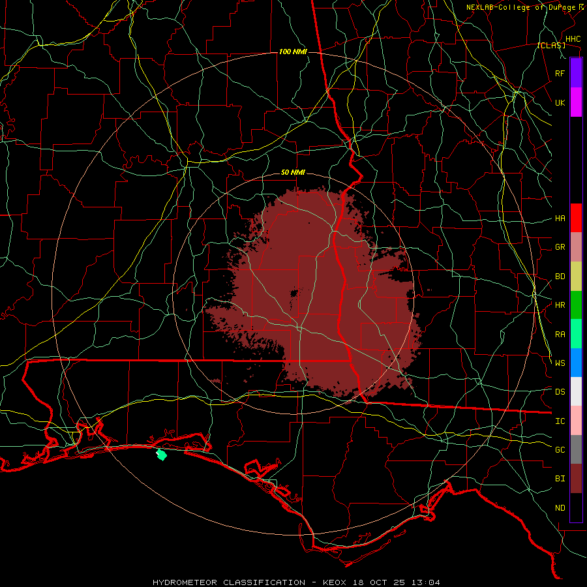Click the HA legend label
The image size is (587, 587).
pos(560,218)
